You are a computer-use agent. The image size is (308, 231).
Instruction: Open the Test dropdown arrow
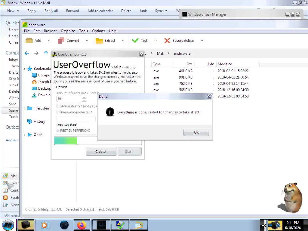(156, 41)
